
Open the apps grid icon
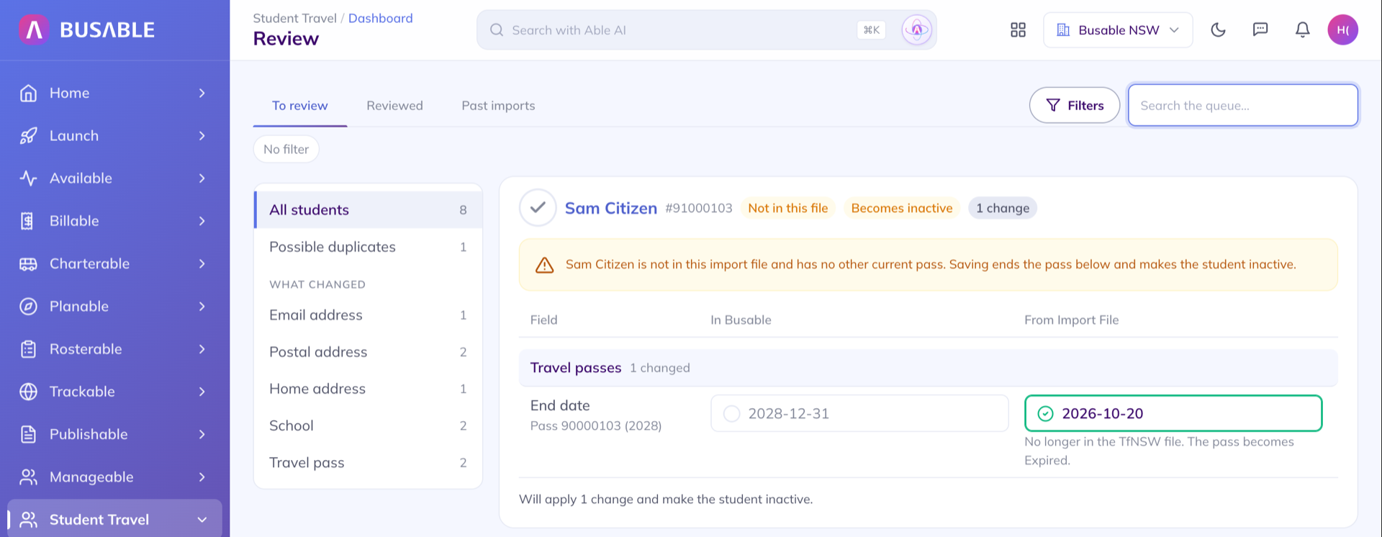(x=1018, y=30)
